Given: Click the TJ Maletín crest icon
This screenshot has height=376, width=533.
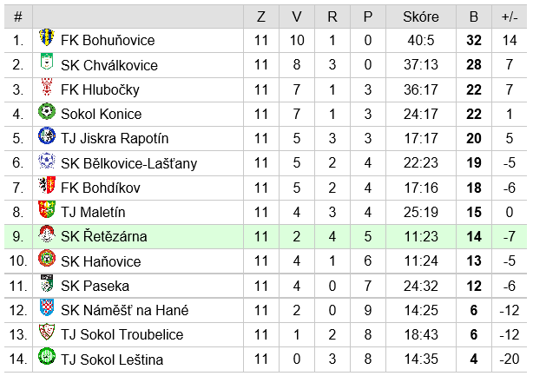Looking at the screenshot, I should (x=47, y=209).
